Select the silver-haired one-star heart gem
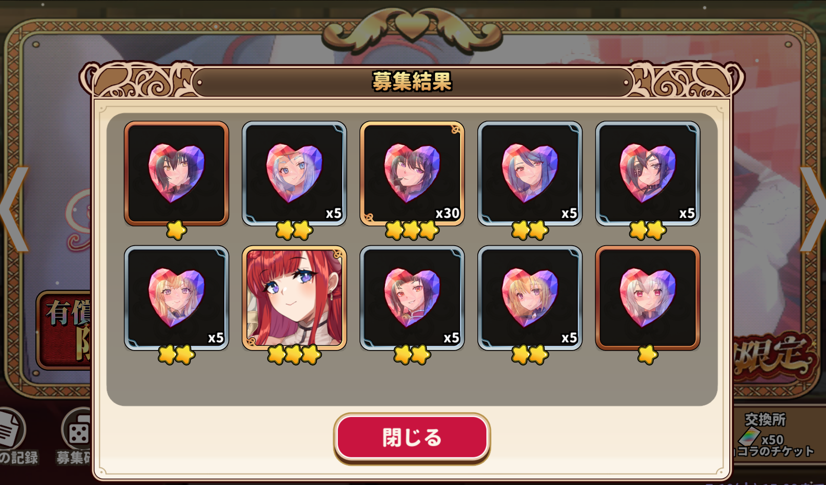The image size is (826, 485). point(648,298)
